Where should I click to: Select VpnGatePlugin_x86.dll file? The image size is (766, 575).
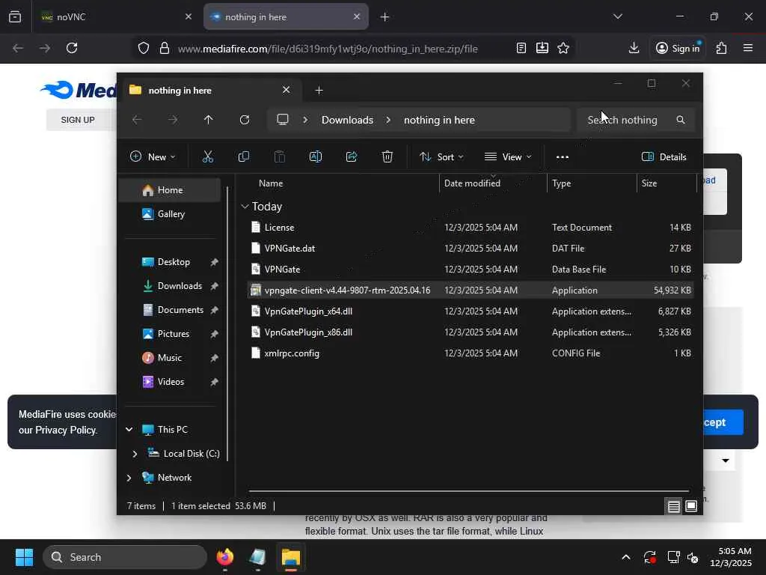coord(470,332)
